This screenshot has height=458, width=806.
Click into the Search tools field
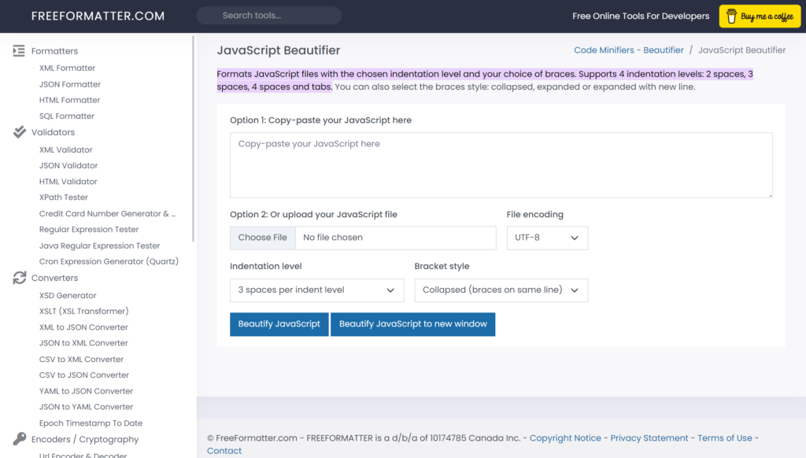tap(269, 16)
